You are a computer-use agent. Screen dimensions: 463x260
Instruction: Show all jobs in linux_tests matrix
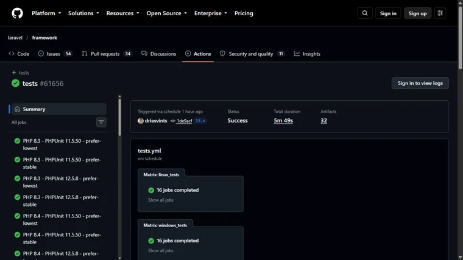coord(161,200)
